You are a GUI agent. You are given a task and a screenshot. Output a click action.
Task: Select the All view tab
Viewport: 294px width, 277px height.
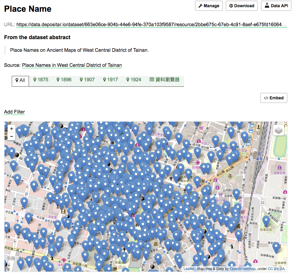[20, 80]
